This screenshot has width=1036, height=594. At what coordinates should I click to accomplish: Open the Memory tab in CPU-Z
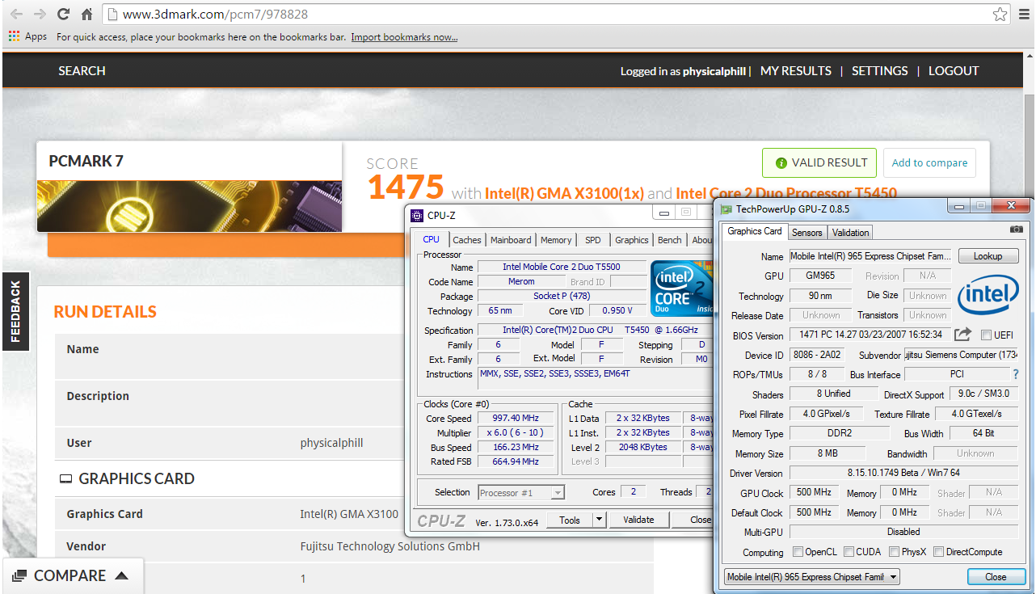[556, 240]
